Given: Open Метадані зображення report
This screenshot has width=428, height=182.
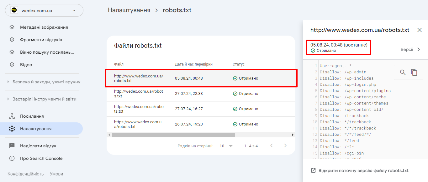Looking at the screenshot, I should pyautogui.click(x=44, y=27).
